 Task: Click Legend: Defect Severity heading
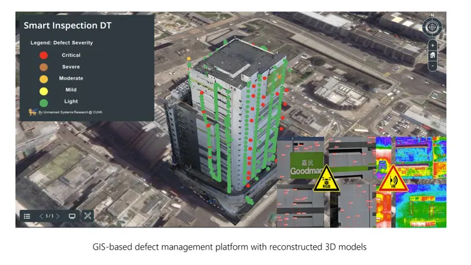point(62,43)
